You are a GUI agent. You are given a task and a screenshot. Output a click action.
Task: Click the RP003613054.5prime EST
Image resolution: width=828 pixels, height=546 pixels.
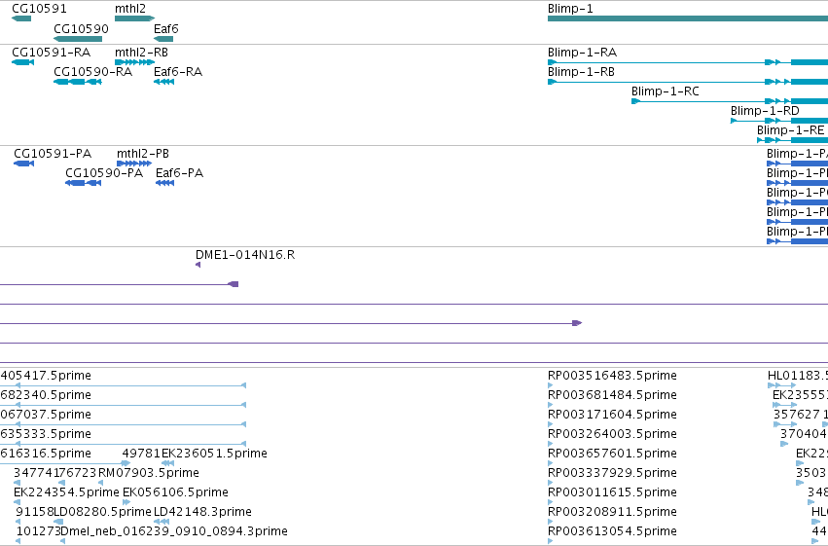[551, 541]
